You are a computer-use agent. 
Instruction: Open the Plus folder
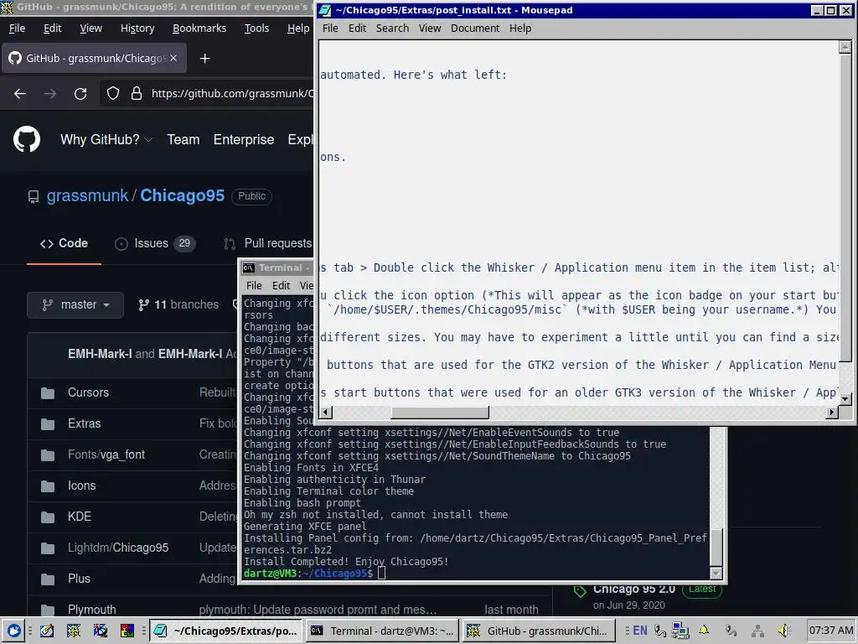click(79, 579)
